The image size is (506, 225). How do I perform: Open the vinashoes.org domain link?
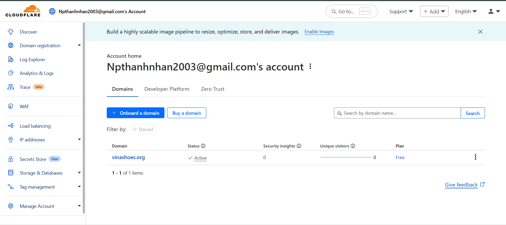click(x=128, y=157)
